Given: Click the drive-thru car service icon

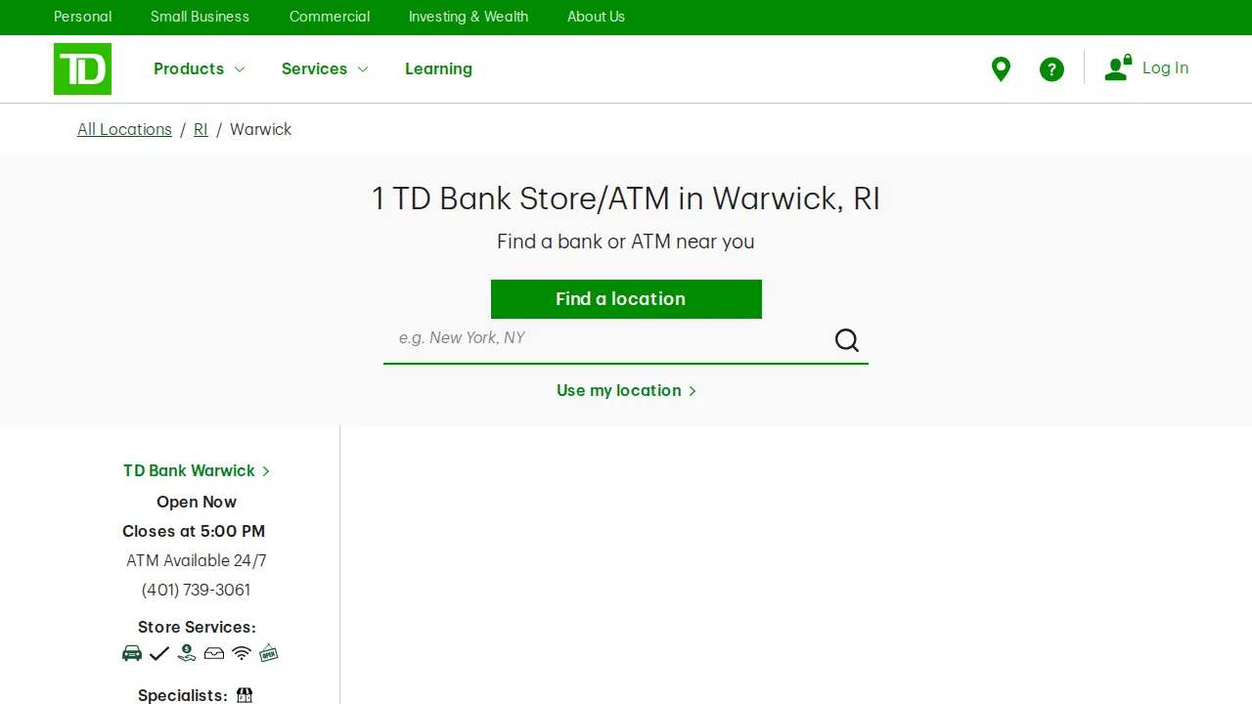Looking at the screenshot, I should tap(132, 653).
